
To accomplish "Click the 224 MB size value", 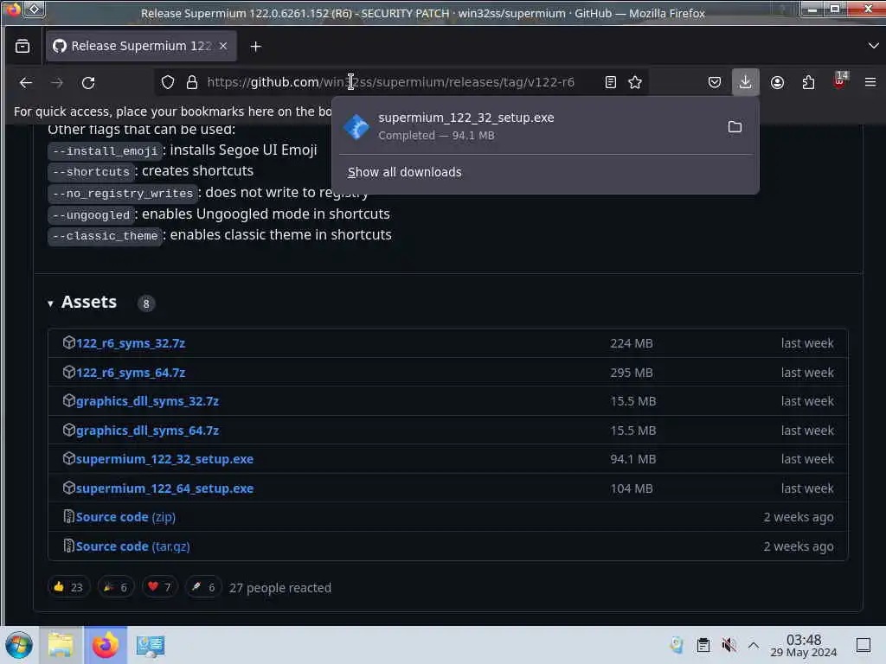I will tap(631, 343).
